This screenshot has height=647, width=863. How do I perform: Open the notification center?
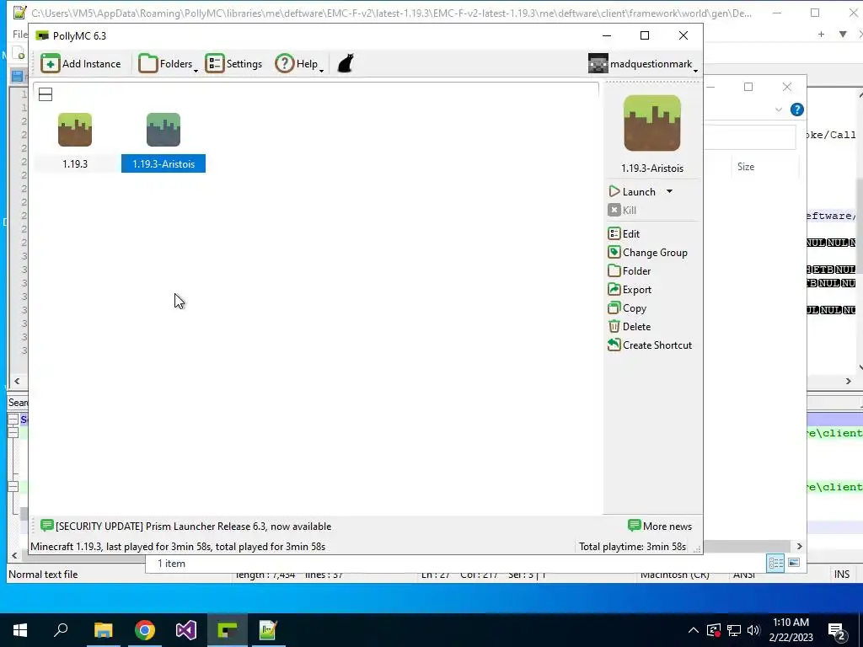click(837, 632)
